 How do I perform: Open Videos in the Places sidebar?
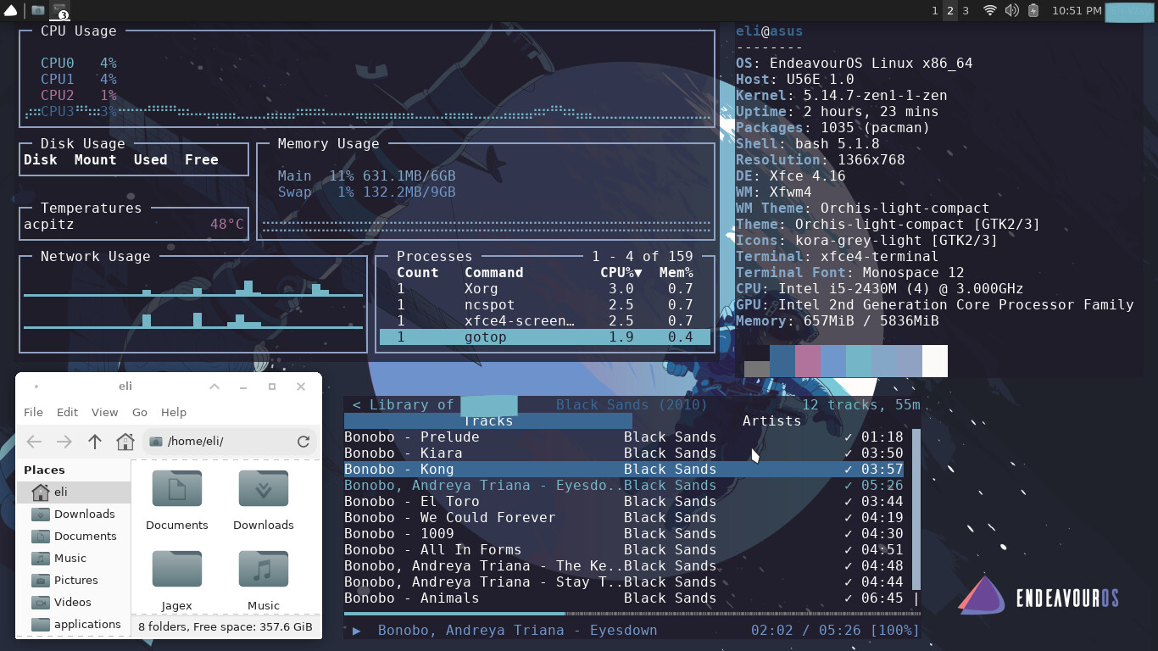coord(74,602)
